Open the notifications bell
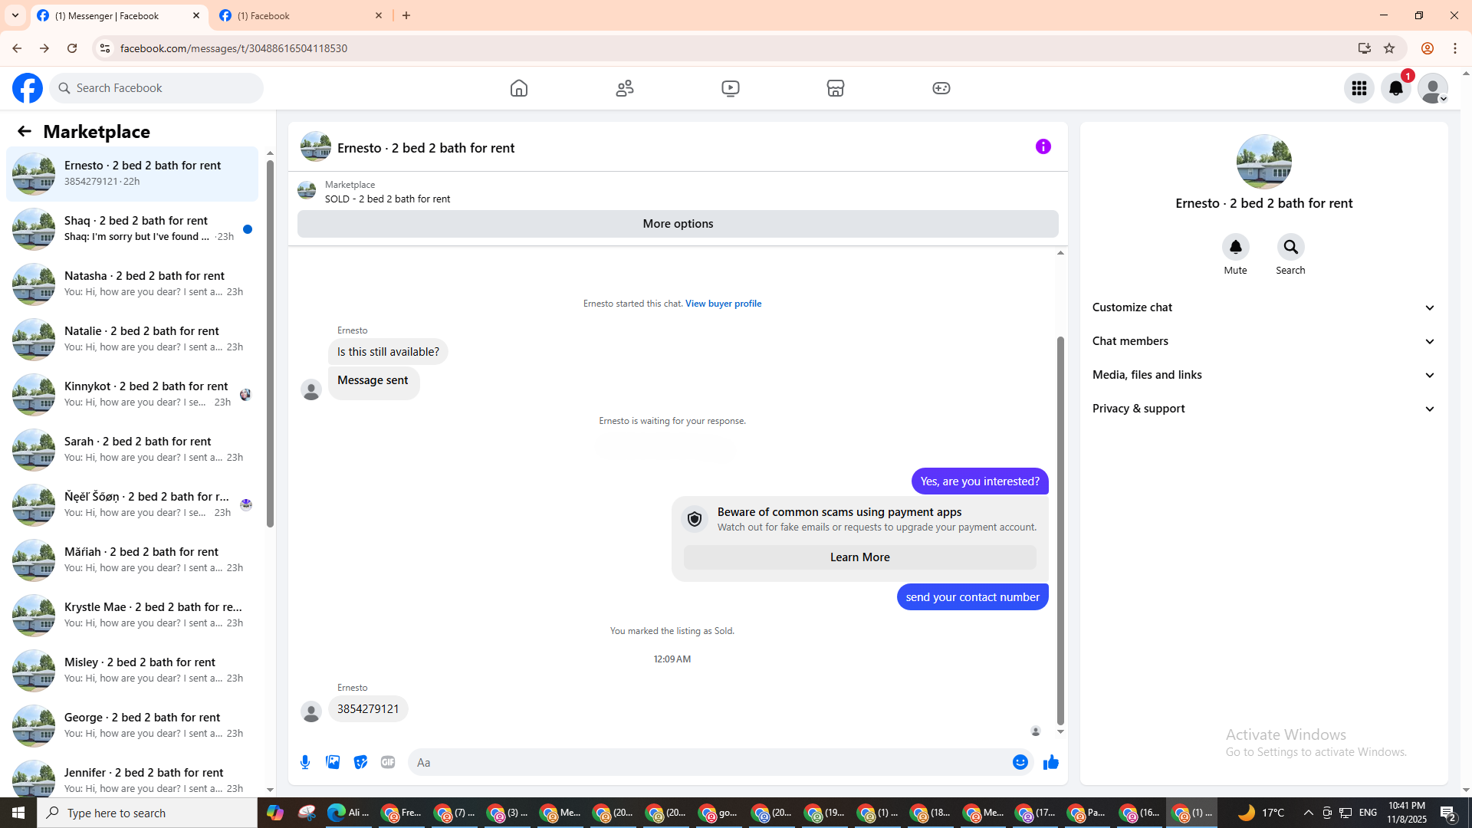The image size is (1472, 828). (1395, 88)
